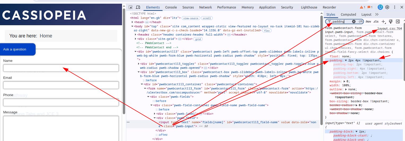Click the scroll badge on html

point(207,18)
